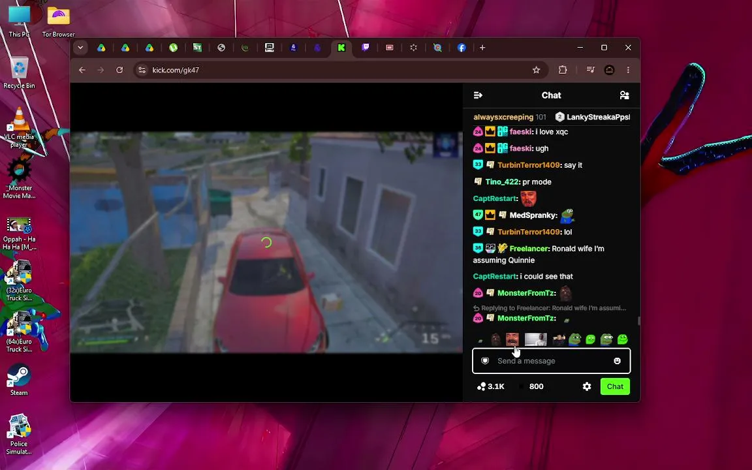
Task: Focus the Send a message input
Action: pos(551,360)
